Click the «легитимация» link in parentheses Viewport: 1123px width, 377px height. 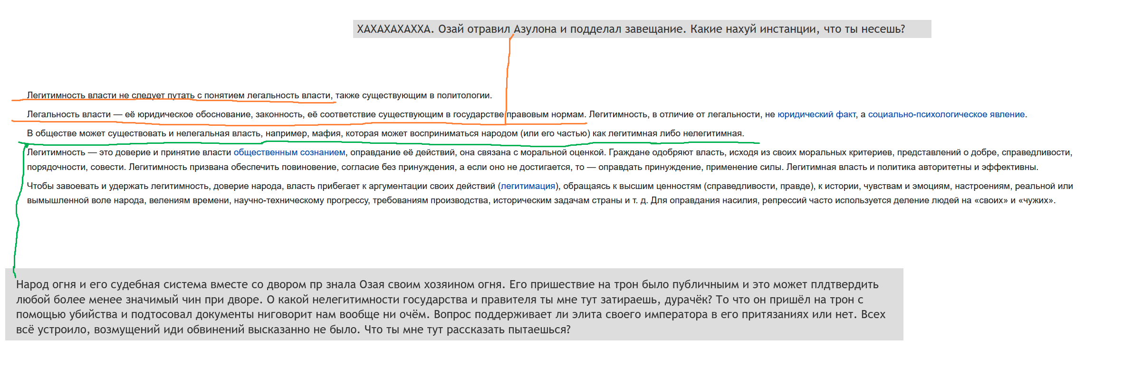coord(528,186)
